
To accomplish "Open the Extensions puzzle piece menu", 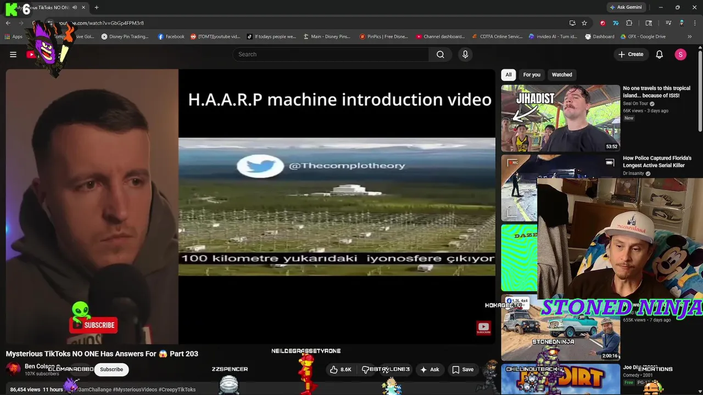I will pyautogui.click(x=629, y=23).
